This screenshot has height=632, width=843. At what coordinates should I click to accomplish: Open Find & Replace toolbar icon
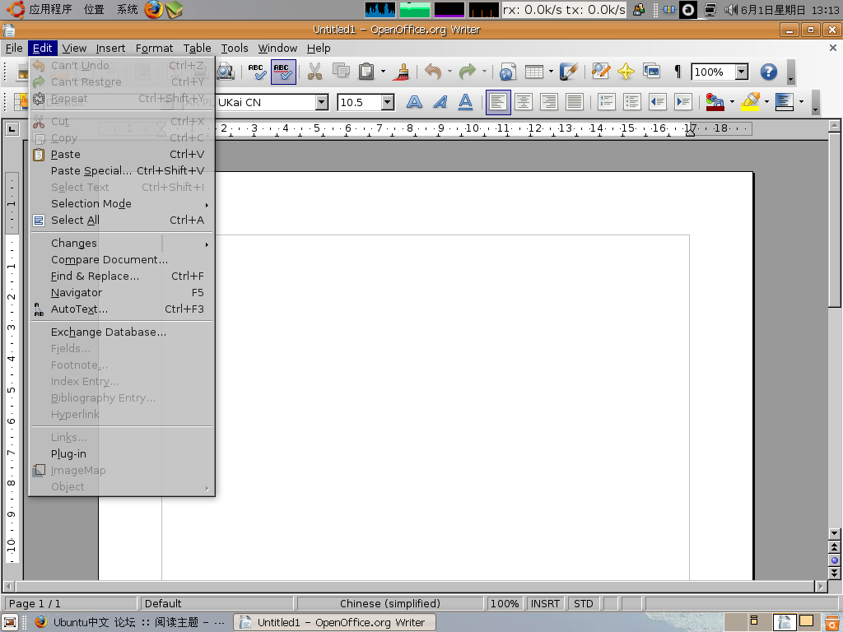click(x=600, y=72)
